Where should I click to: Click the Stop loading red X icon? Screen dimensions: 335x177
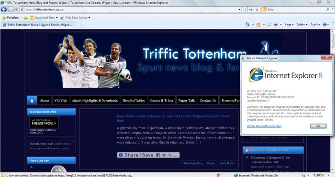(x=257, y=10)
